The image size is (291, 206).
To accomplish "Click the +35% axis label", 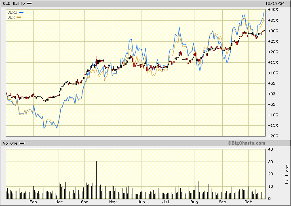I will point(273,20).
